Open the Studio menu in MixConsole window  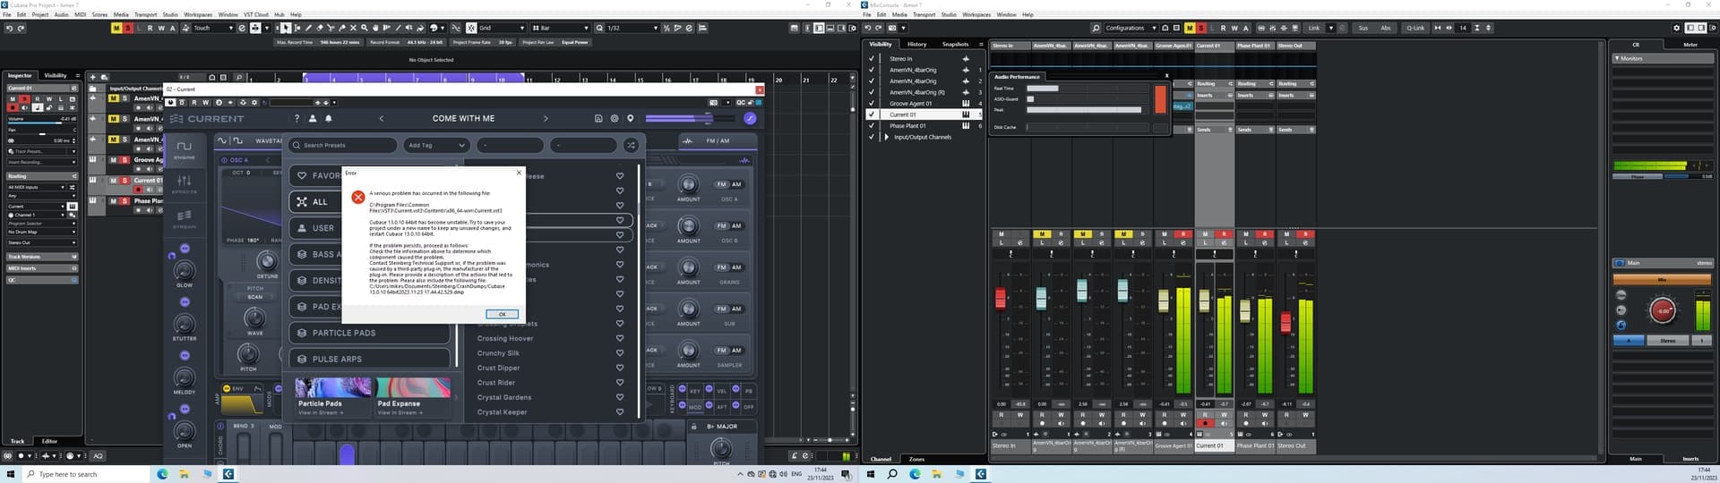point(949,14)
